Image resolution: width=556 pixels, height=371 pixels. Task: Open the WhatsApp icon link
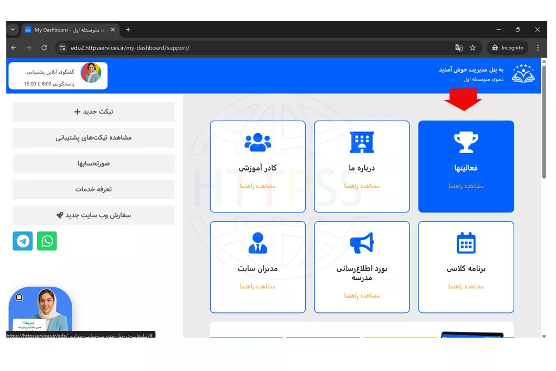47,241
